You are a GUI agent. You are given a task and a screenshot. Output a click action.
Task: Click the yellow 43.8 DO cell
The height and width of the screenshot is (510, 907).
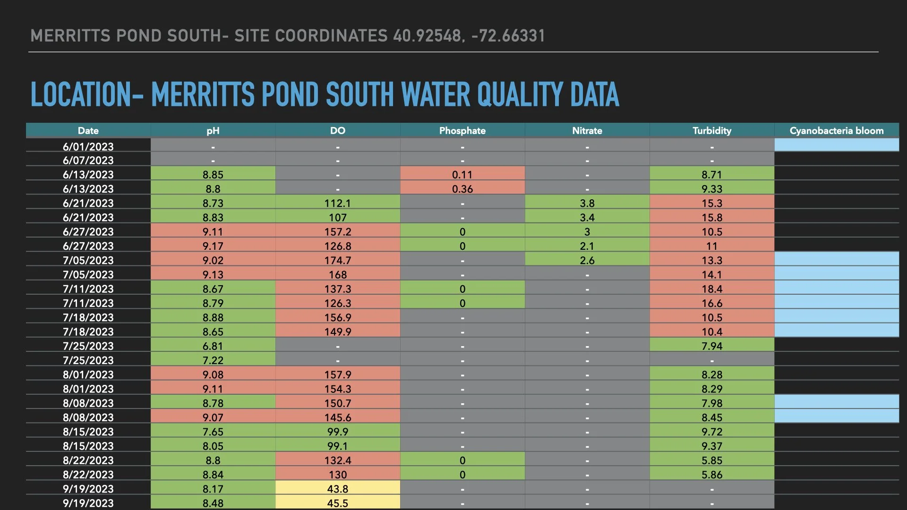[x=337, y=488]
